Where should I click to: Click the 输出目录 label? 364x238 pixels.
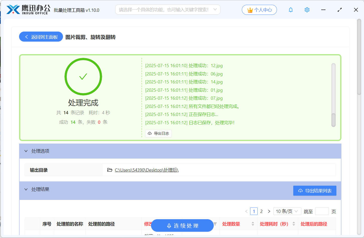pos(39,170)
